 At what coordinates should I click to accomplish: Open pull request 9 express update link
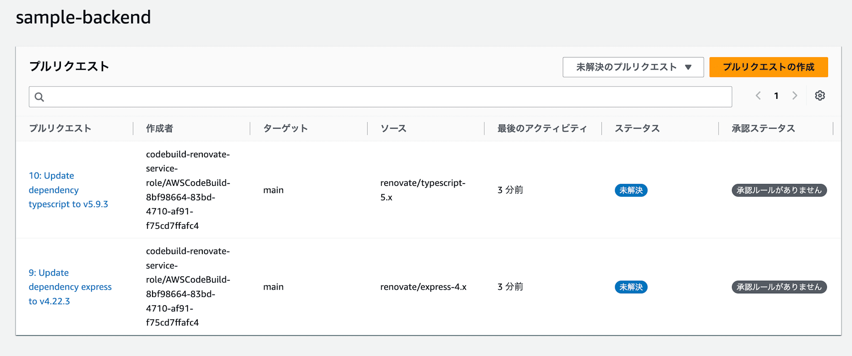(x=70, y=287)
